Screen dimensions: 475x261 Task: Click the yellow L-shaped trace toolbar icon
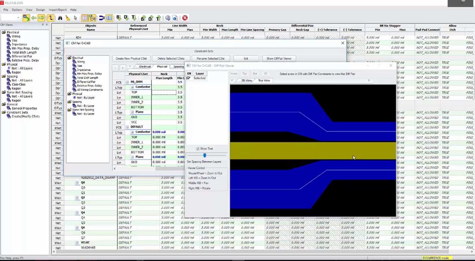(x=51, y=18)
